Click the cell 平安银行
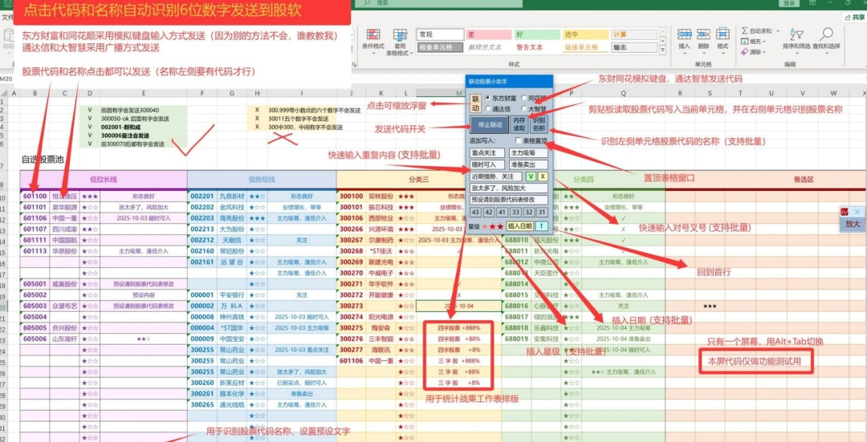867x442 pixels. point(232,295)
